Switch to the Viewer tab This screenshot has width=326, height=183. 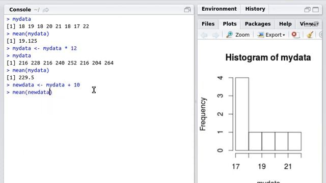pyautogui.click(x=309, y=24)
